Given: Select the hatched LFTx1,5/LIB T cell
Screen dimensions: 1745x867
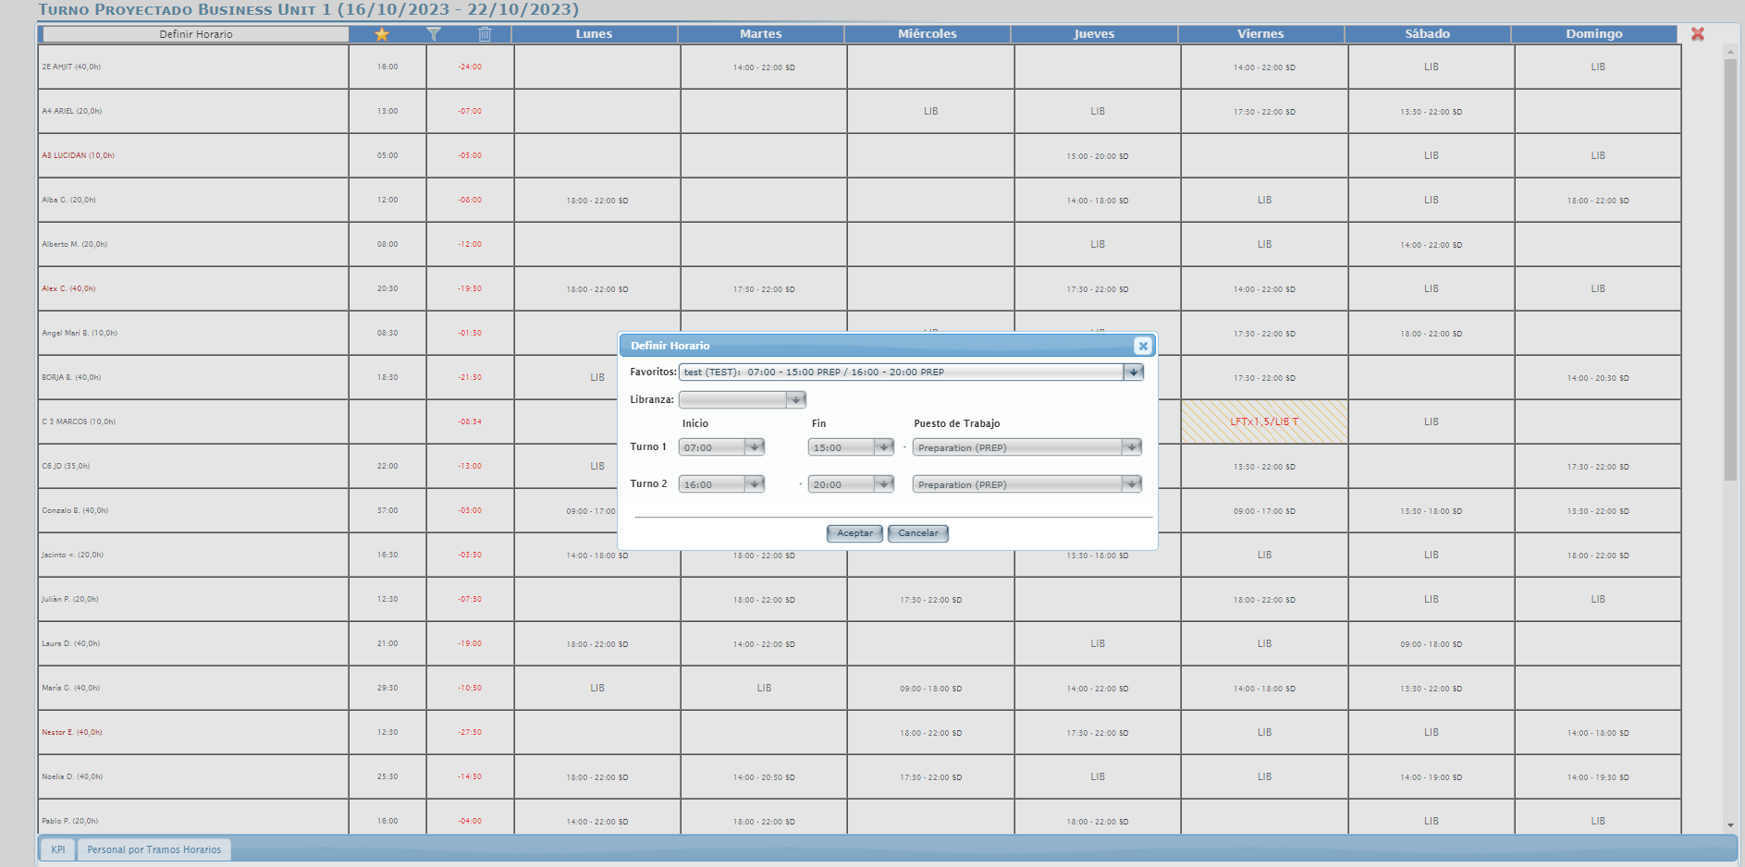Looking at the screenshot, I should click(1264, 421).
